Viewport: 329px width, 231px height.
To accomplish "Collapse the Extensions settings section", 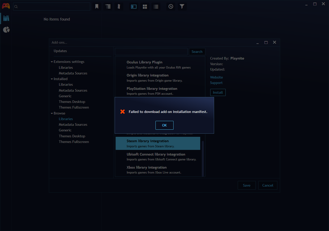I will click(52, 62).
